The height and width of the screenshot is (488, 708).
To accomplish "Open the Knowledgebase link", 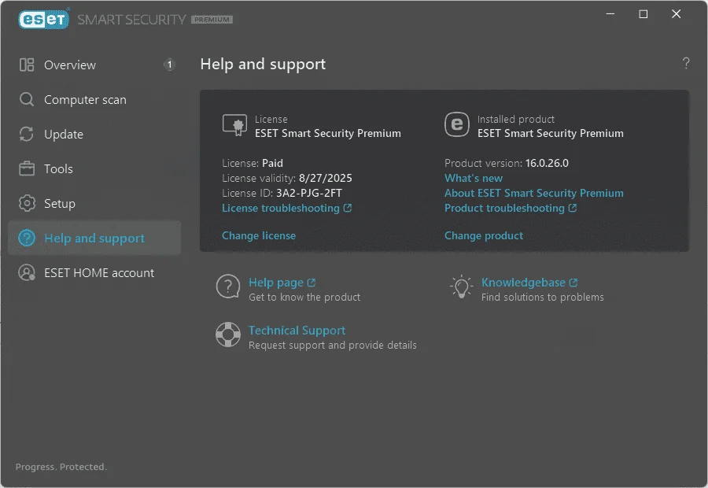I will [523, 283].
